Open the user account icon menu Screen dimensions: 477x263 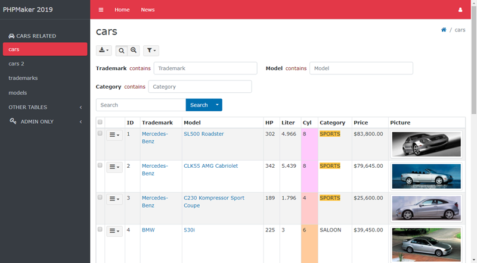coord(460,10)
